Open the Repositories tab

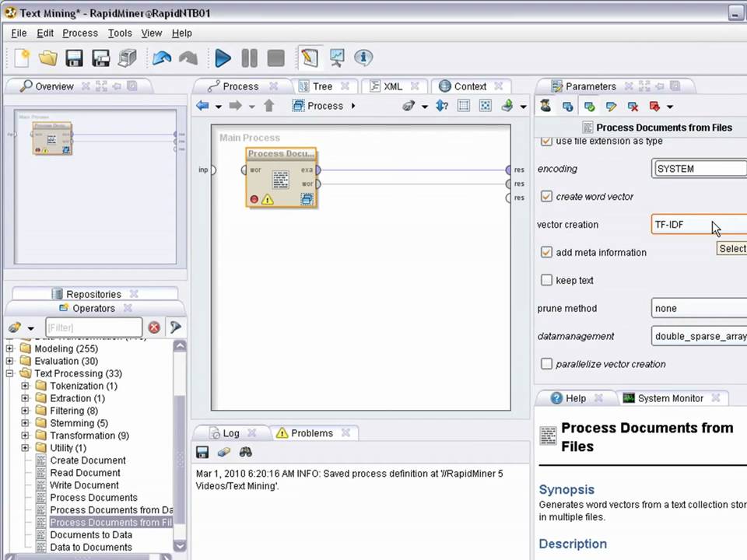point(93,294)
